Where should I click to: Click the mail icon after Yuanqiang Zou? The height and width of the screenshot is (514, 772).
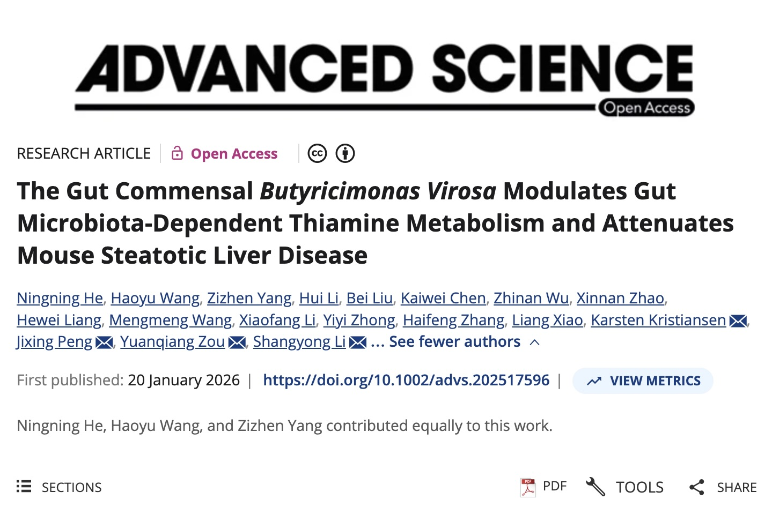point(237,342)
